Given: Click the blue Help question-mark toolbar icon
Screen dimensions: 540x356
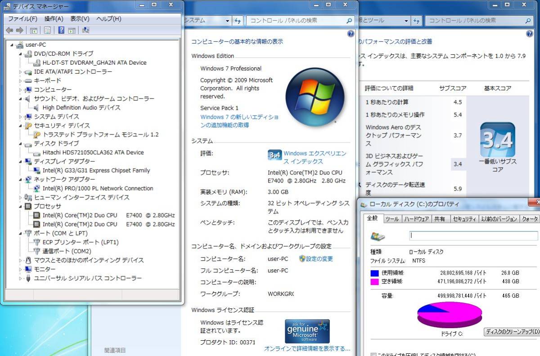Looking at the screenshot, I should (61, 30).
